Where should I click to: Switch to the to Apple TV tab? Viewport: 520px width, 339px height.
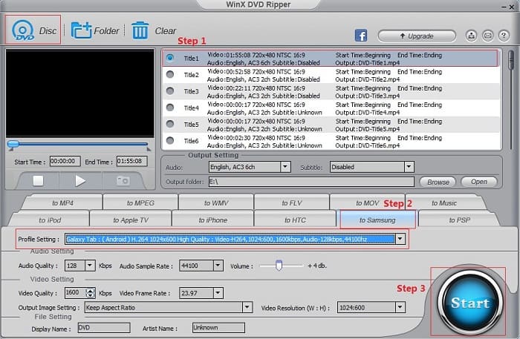coord(131,220)
